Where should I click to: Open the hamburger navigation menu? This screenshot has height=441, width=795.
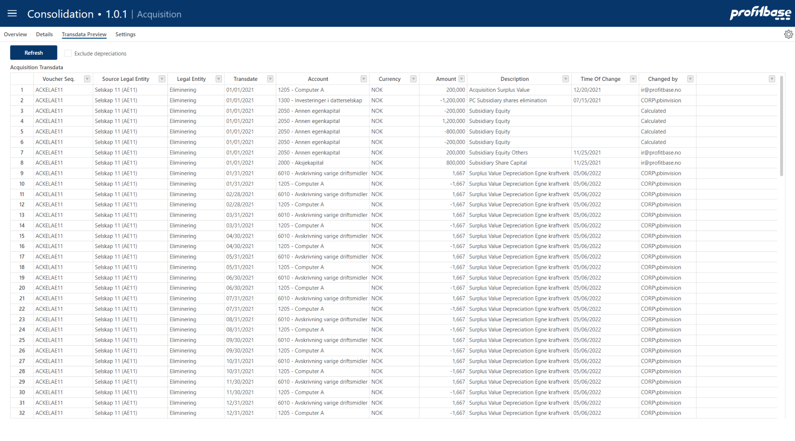tap(12, 14)
